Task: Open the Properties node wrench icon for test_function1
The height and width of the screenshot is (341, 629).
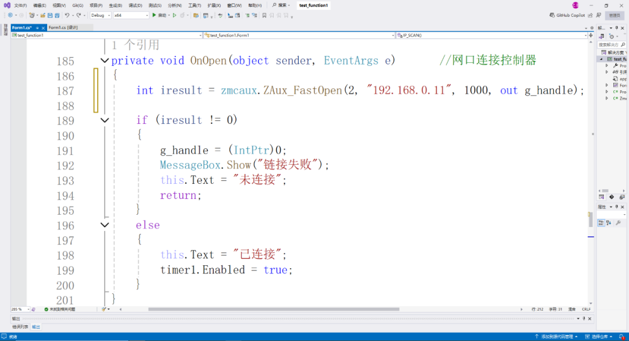Action: point(616,66)
